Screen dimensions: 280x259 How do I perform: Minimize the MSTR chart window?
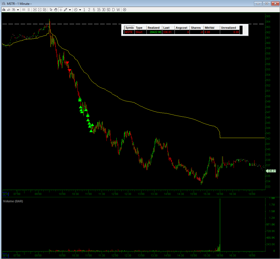[258, 4]
